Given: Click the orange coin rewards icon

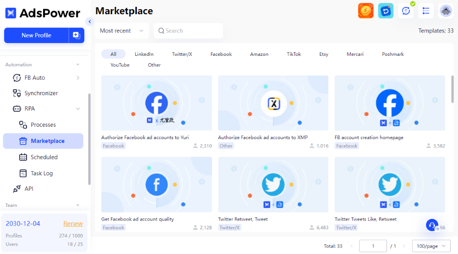Looking at the screenshot, I should 365,11.
